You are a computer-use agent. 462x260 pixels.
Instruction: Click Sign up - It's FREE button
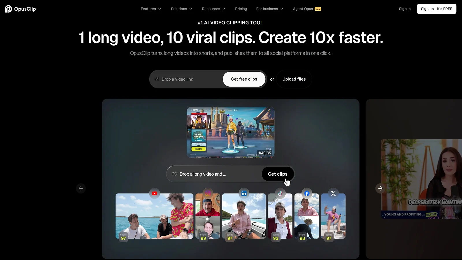tap(437, 9)
